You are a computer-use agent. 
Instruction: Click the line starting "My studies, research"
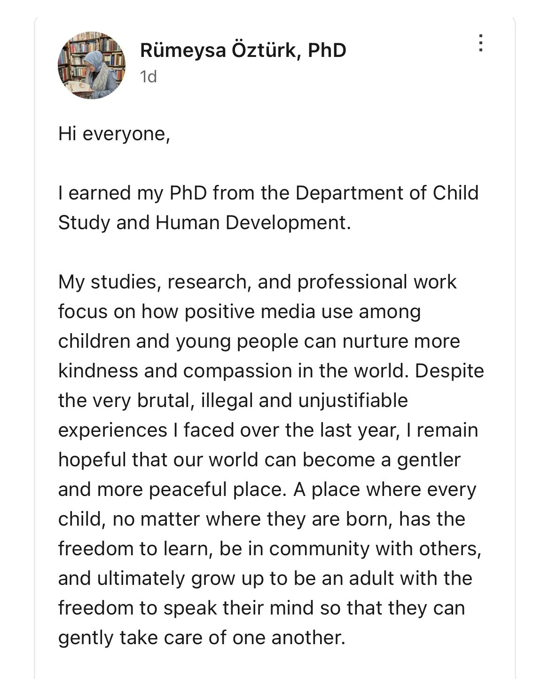pos(257,282)
